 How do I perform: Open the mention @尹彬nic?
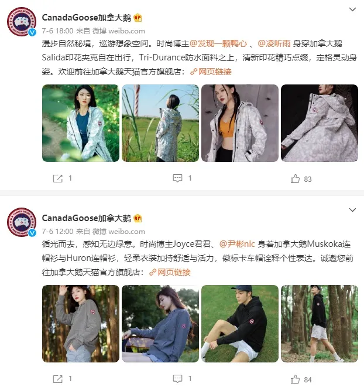237,244
